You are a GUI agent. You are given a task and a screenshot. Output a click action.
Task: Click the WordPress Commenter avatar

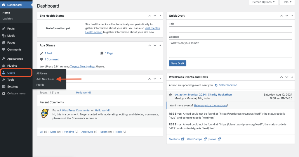[45, 113]
